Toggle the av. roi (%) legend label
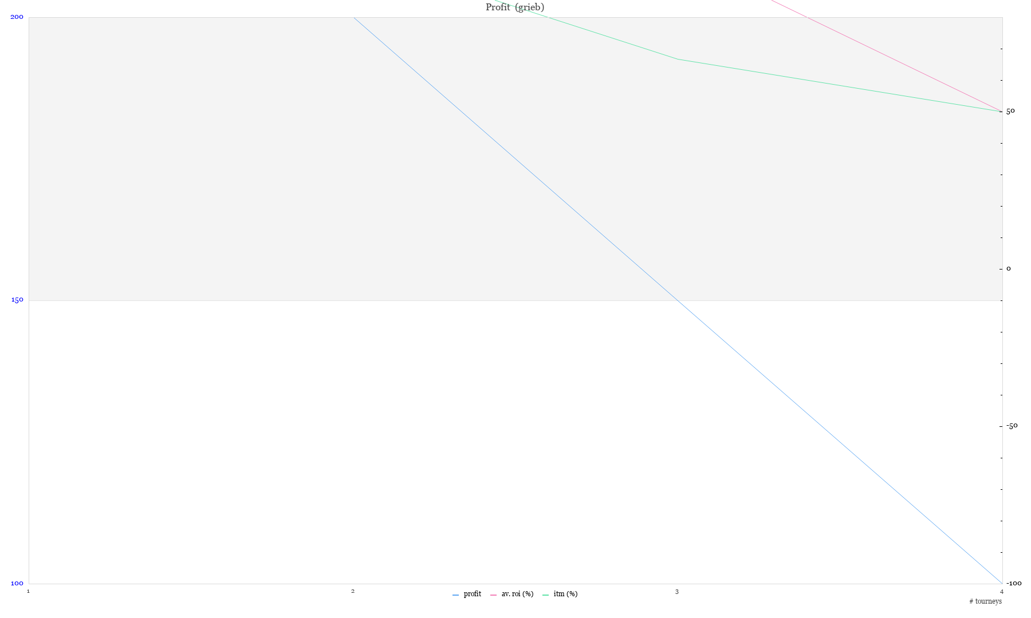This screenshot has width=1031, height=618. [x=517, y=594]
